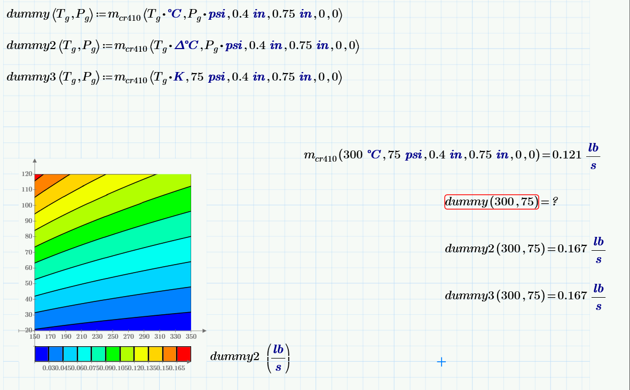The width and height of the screenshot is (630, 390).
Task: Click the sky blue legend swatch
Action: [70, 354]
